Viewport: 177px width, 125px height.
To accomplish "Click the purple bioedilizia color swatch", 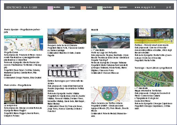I will point(50,8).
